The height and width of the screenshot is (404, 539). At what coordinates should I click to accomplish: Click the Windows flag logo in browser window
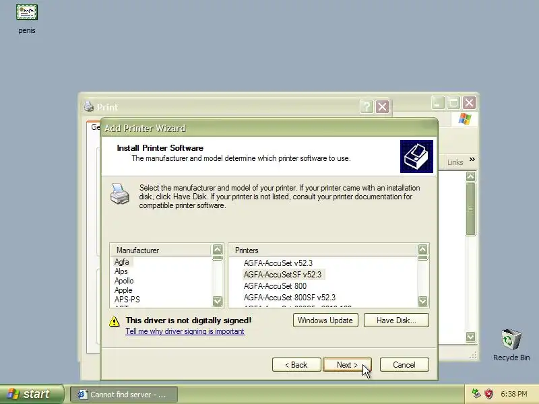pyautogui.click(x=465, y=119)
